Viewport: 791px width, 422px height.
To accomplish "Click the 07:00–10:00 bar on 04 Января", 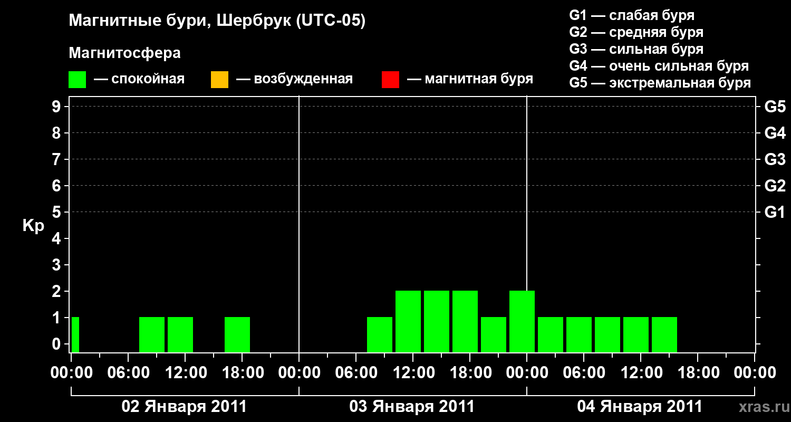I will pos(607,334).
